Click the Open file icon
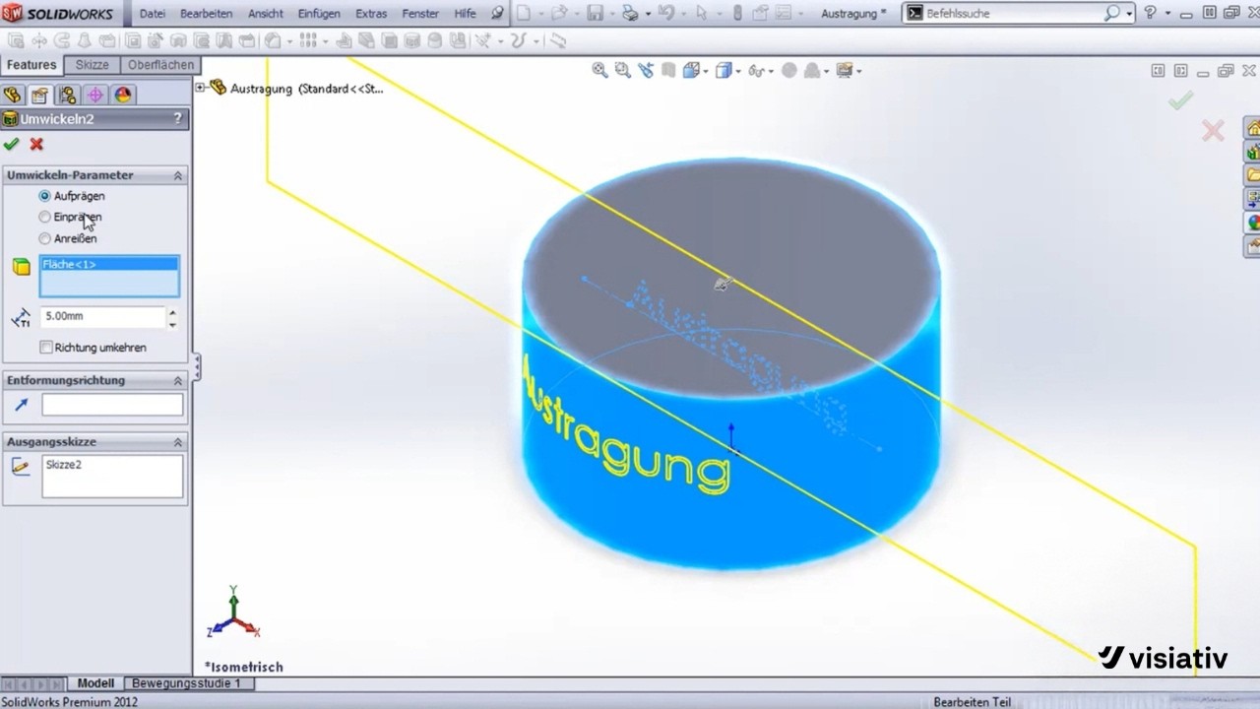The height and width of the screenshot is (709, 1260). coord(559,13)
